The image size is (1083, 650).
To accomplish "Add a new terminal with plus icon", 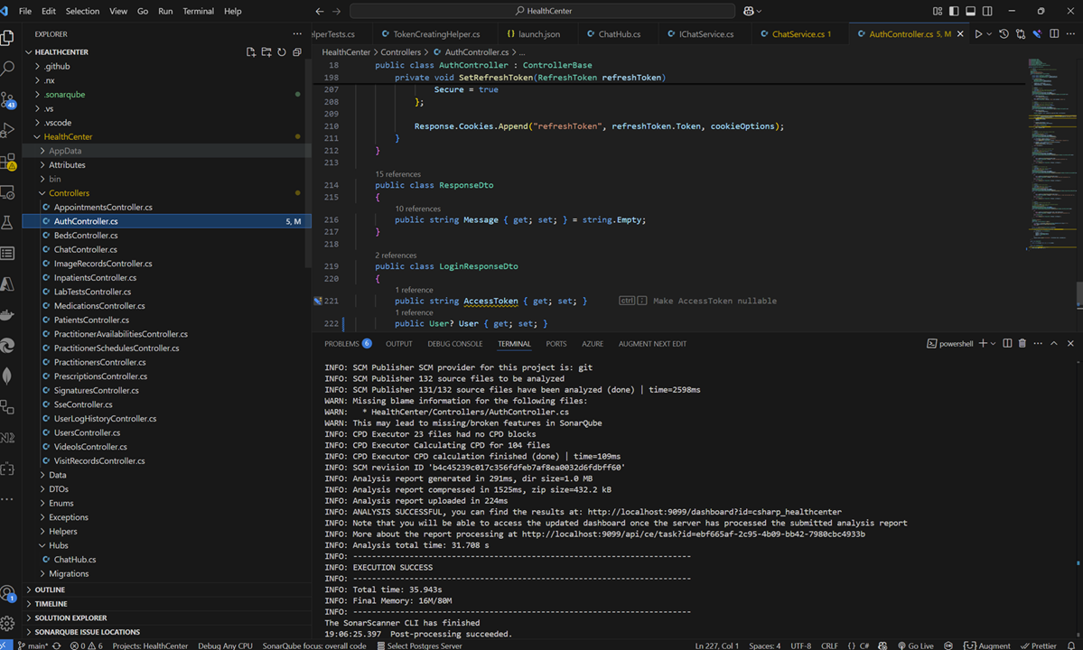I will (983, 344).
